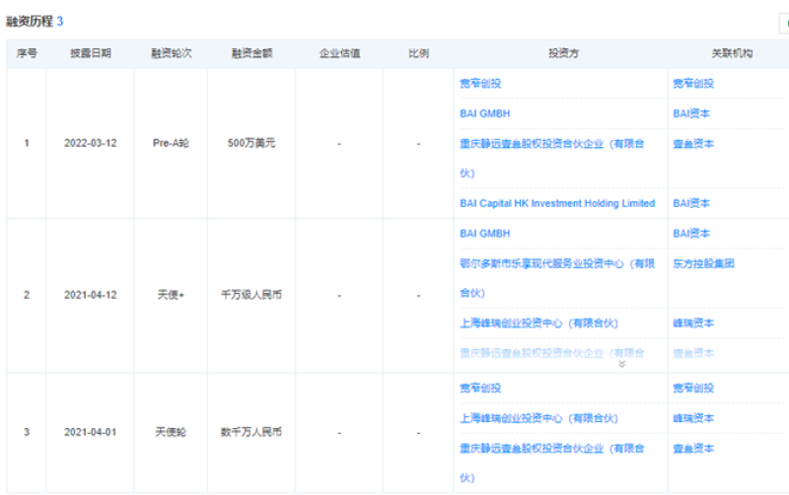Open 东方控股集团 related institution link

(702, 263)
